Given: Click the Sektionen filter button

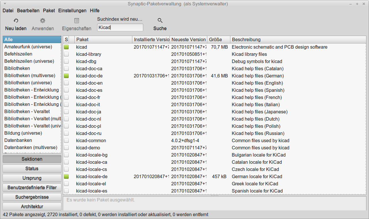Looking at the screenshot, I should tap(32, 159).
